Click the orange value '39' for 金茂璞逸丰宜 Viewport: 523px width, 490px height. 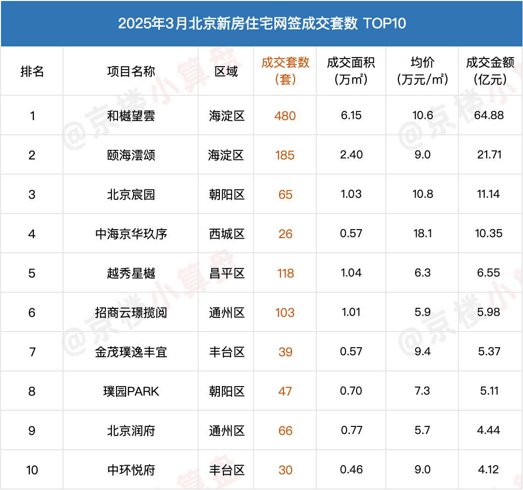tap(285, 352)
